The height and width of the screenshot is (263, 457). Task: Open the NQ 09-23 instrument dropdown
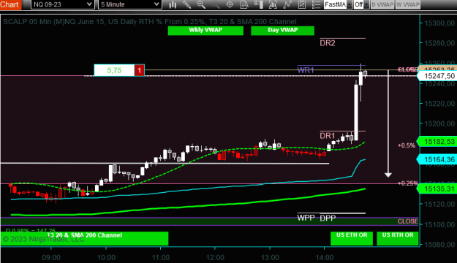click(x=62, y=4)
